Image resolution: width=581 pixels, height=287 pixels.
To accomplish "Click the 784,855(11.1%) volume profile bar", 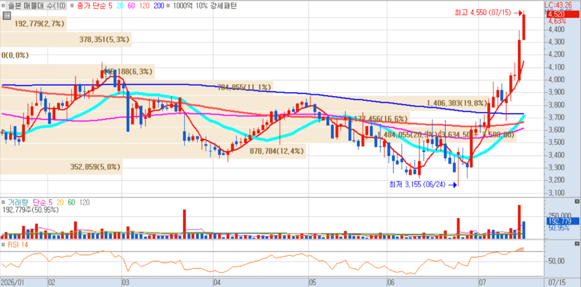I will point(137,87).
